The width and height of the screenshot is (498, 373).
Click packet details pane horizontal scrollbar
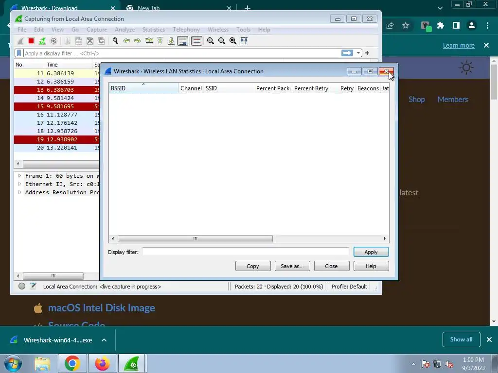(53, 276)
